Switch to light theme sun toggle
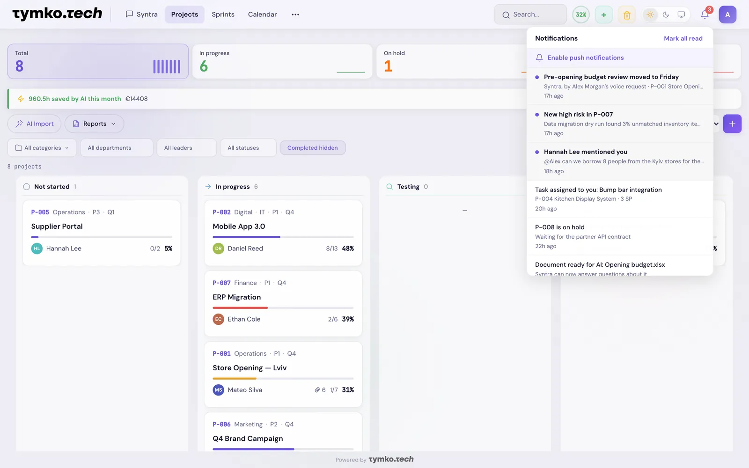This screenshot has height=468, width=749. click(650, 15)
